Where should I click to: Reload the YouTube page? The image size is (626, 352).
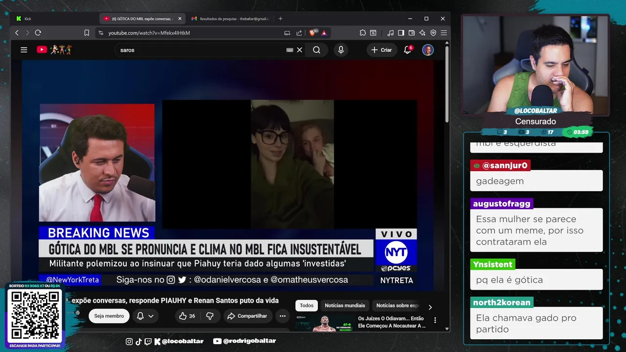(x=38, y=33)
